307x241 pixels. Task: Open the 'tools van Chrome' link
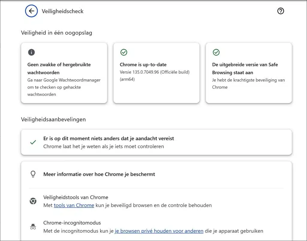point(74,205)
